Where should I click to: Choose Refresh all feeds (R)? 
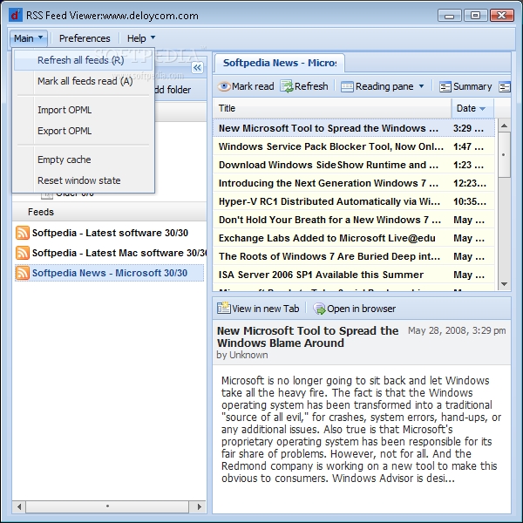point(83,60)
